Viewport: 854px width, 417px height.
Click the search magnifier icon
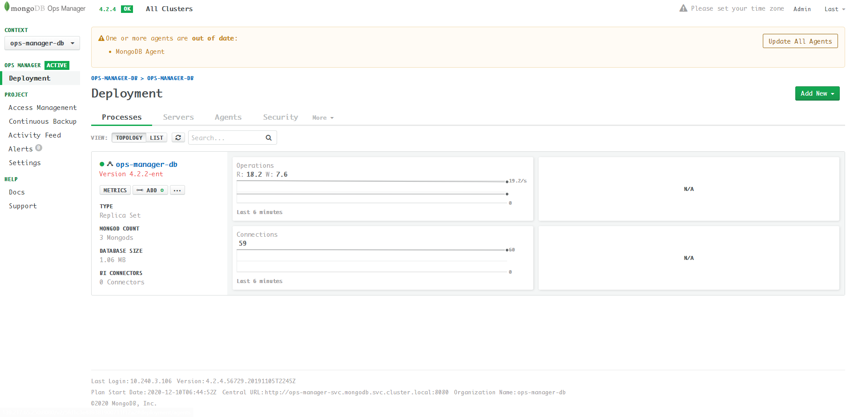268,138
